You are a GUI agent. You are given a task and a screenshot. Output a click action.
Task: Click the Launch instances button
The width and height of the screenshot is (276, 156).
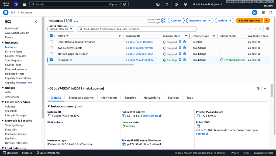249,20
